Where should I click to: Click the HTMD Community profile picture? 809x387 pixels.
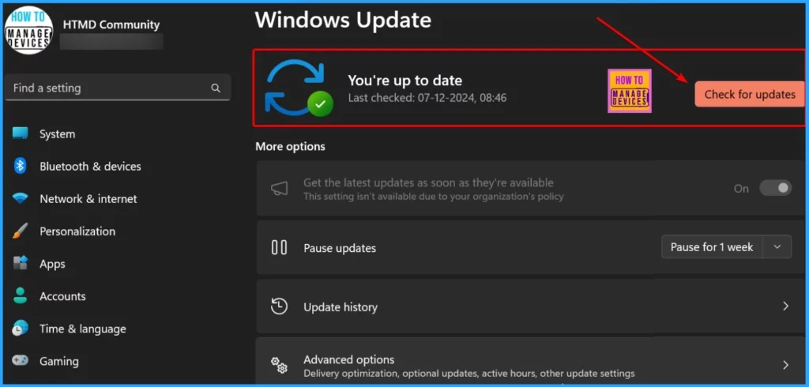point(29,30)
